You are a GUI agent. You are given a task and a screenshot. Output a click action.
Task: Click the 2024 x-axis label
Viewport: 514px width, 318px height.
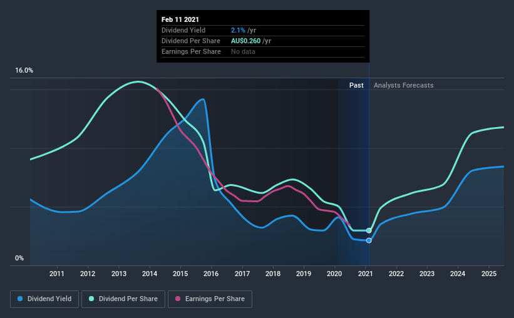click(458, 274)
